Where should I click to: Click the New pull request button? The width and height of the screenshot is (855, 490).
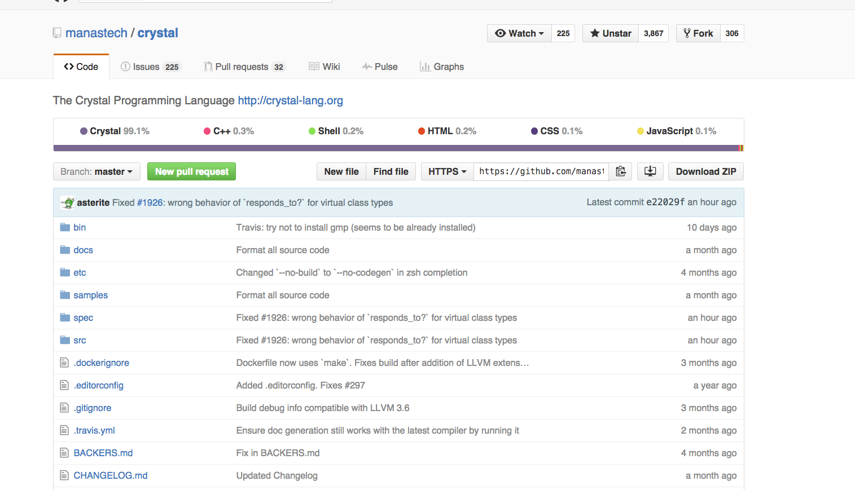(x=191, y=171)
